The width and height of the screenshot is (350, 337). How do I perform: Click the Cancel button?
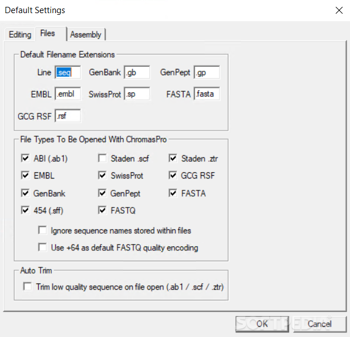[320, 324]
